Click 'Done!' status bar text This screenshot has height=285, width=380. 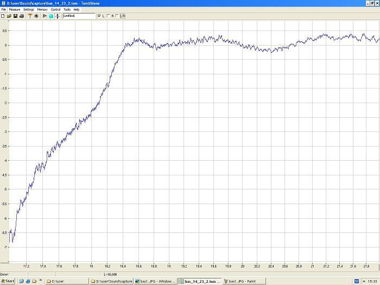point(4,274)
